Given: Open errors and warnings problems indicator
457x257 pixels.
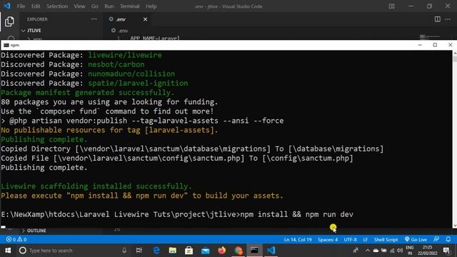Looking at the screenshot, I should coord(16,240).
